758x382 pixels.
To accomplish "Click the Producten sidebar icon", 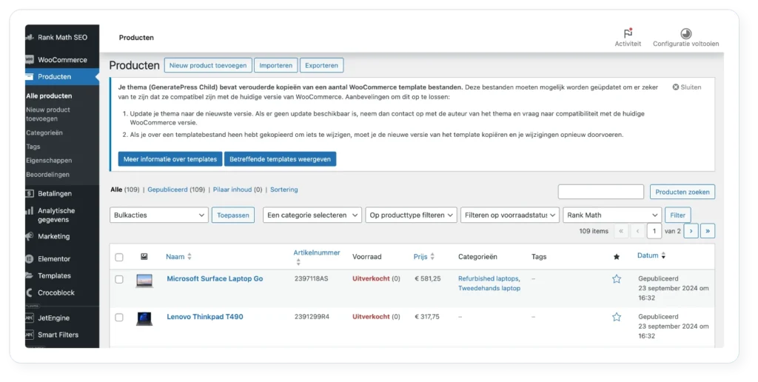I will 30,76.
